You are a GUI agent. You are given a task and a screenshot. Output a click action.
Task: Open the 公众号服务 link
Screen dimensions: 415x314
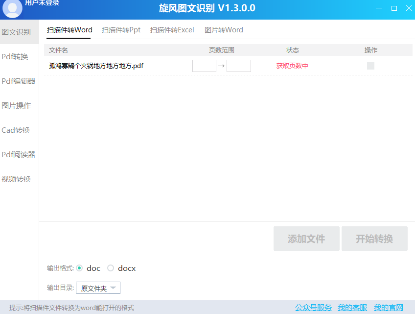tap(313, 307)
